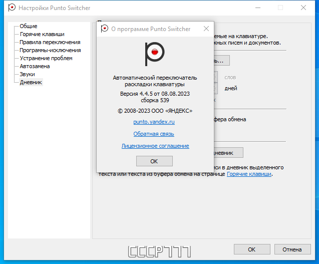The image size is (319, 264).
Task: Click the Обратная связь link
Action: coord(154,134)
